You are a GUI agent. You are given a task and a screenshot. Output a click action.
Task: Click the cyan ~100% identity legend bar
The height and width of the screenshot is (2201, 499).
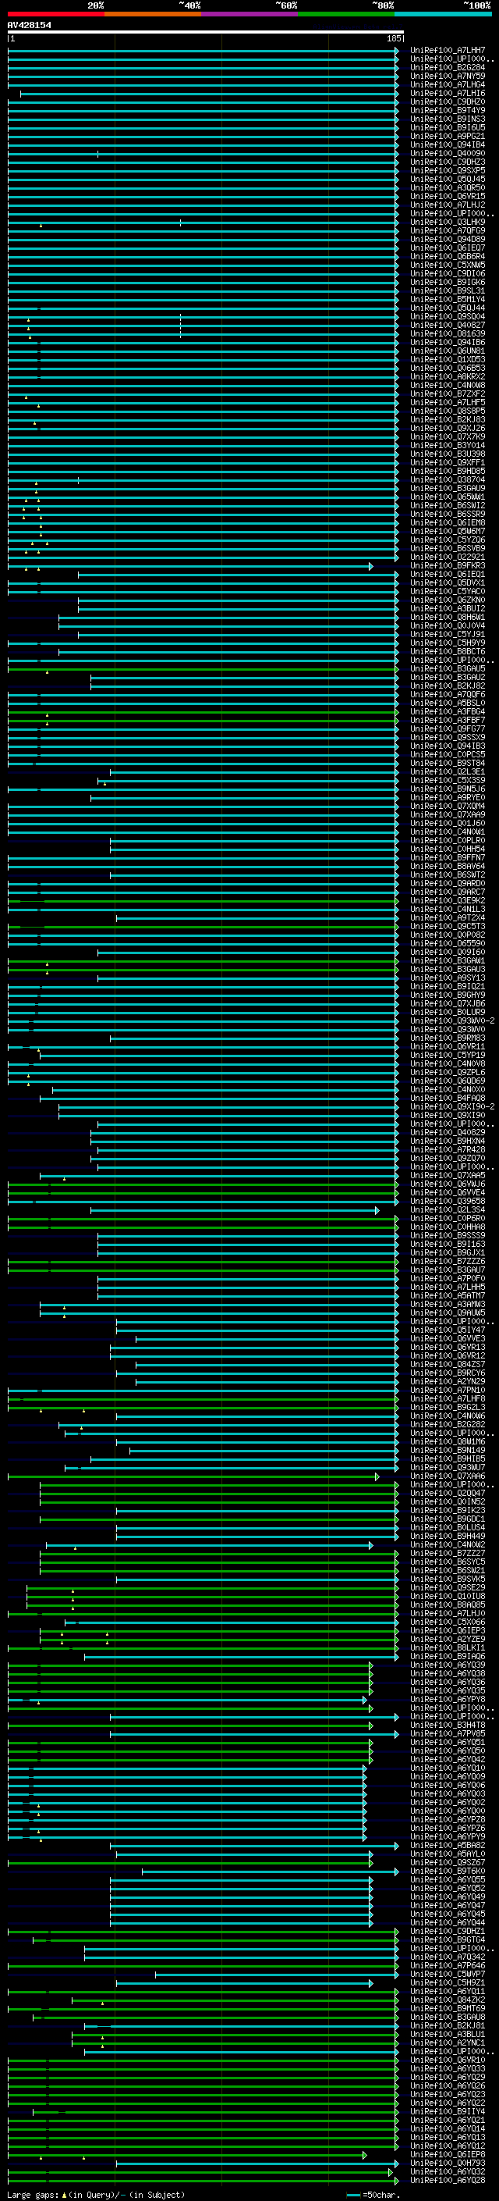pyautogui.click(x=444, y=14)
